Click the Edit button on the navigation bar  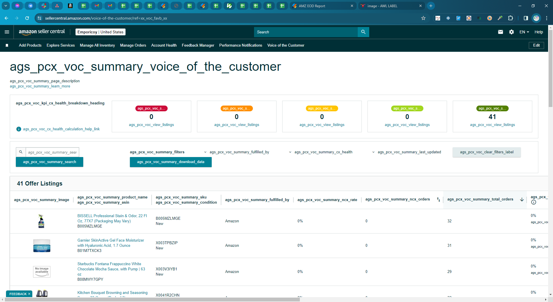click(536, 45)
